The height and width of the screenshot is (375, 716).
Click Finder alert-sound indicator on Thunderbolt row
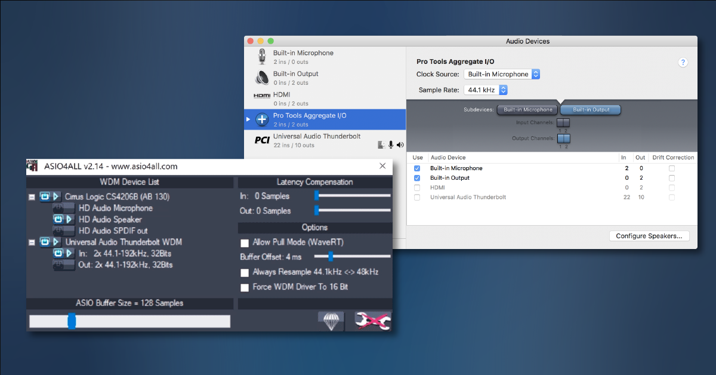coord(381,145)
